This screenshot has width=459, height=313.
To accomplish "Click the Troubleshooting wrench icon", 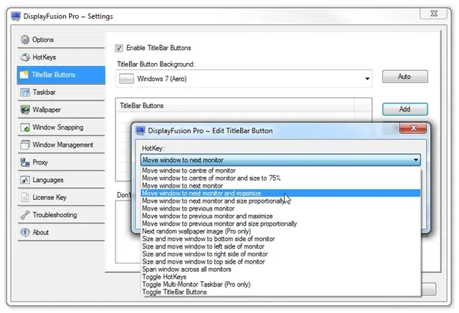I will click(25, 215).
